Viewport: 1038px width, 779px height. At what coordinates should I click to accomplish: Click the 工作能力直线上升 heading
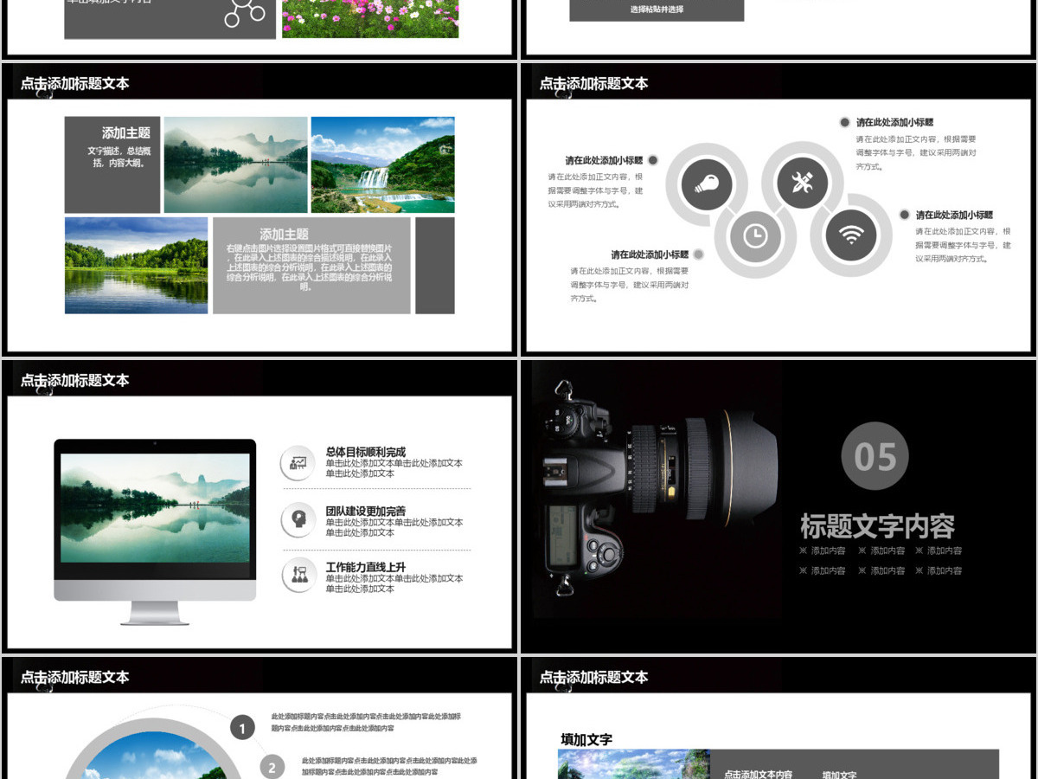[x=365, y=567]
